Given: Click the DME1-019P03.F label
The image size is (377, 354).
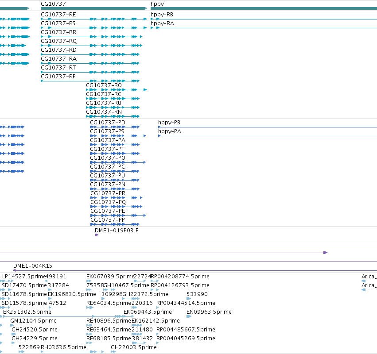Looking at the screenshot, I should point(117,231).
